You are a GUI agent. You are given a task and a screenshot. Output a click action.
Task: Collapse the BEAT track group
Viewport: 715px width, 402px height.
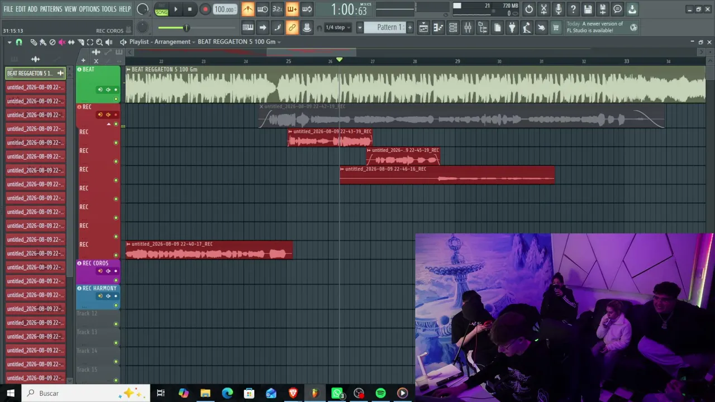[79, 69]
